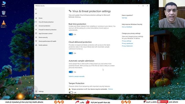Click Give us feedback link
This screenshot has width=185, height=104.
[x=127, y=27]
